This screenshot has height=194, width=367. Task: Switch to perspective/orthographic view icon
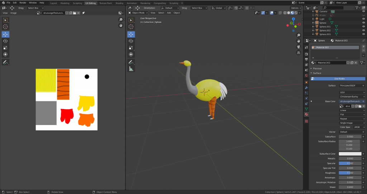(x=299, y=53)
